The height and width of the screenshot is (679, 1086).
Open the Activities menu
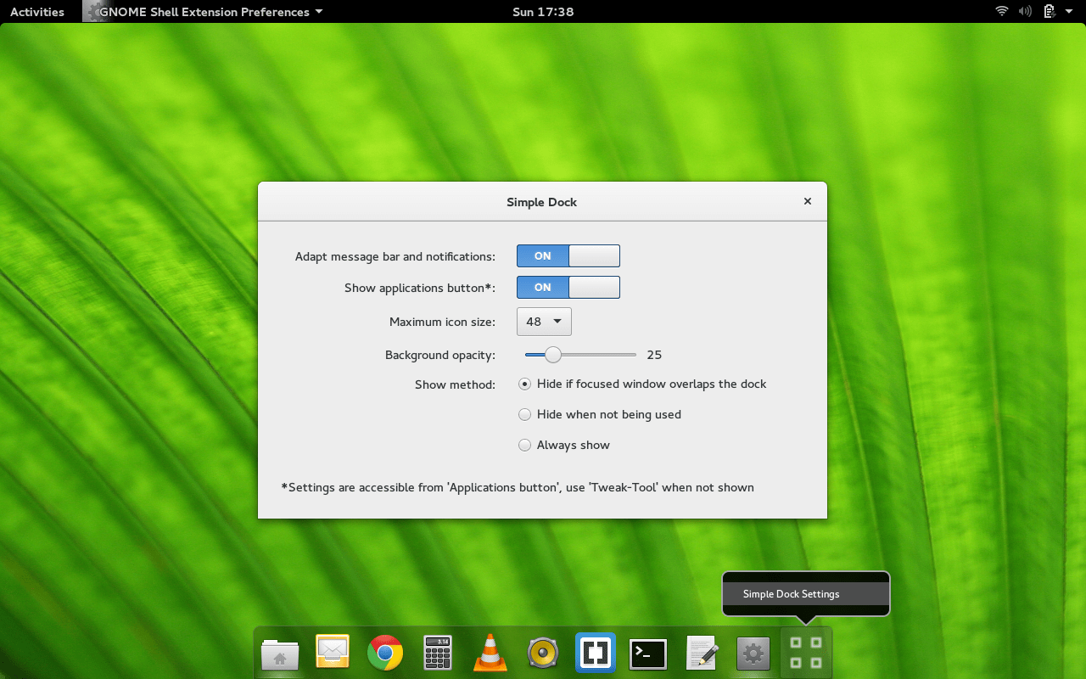[x=36, y=11]
